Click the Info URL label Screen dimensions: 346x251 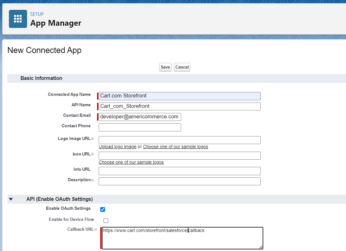[82, 169]
